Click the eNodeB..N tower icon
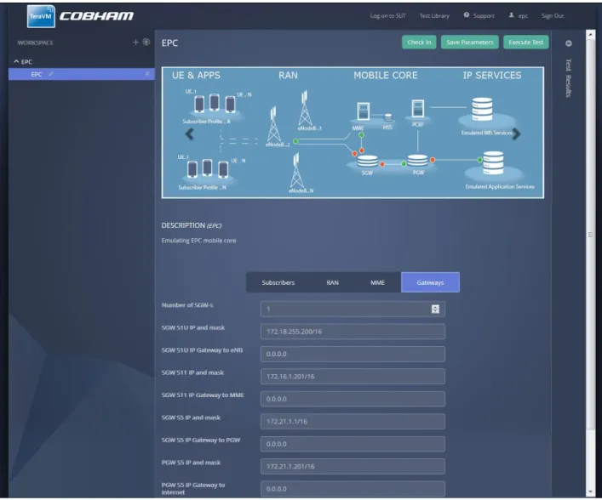The width and height of the screenshot is (602, 500). click(x=297, y=170)
